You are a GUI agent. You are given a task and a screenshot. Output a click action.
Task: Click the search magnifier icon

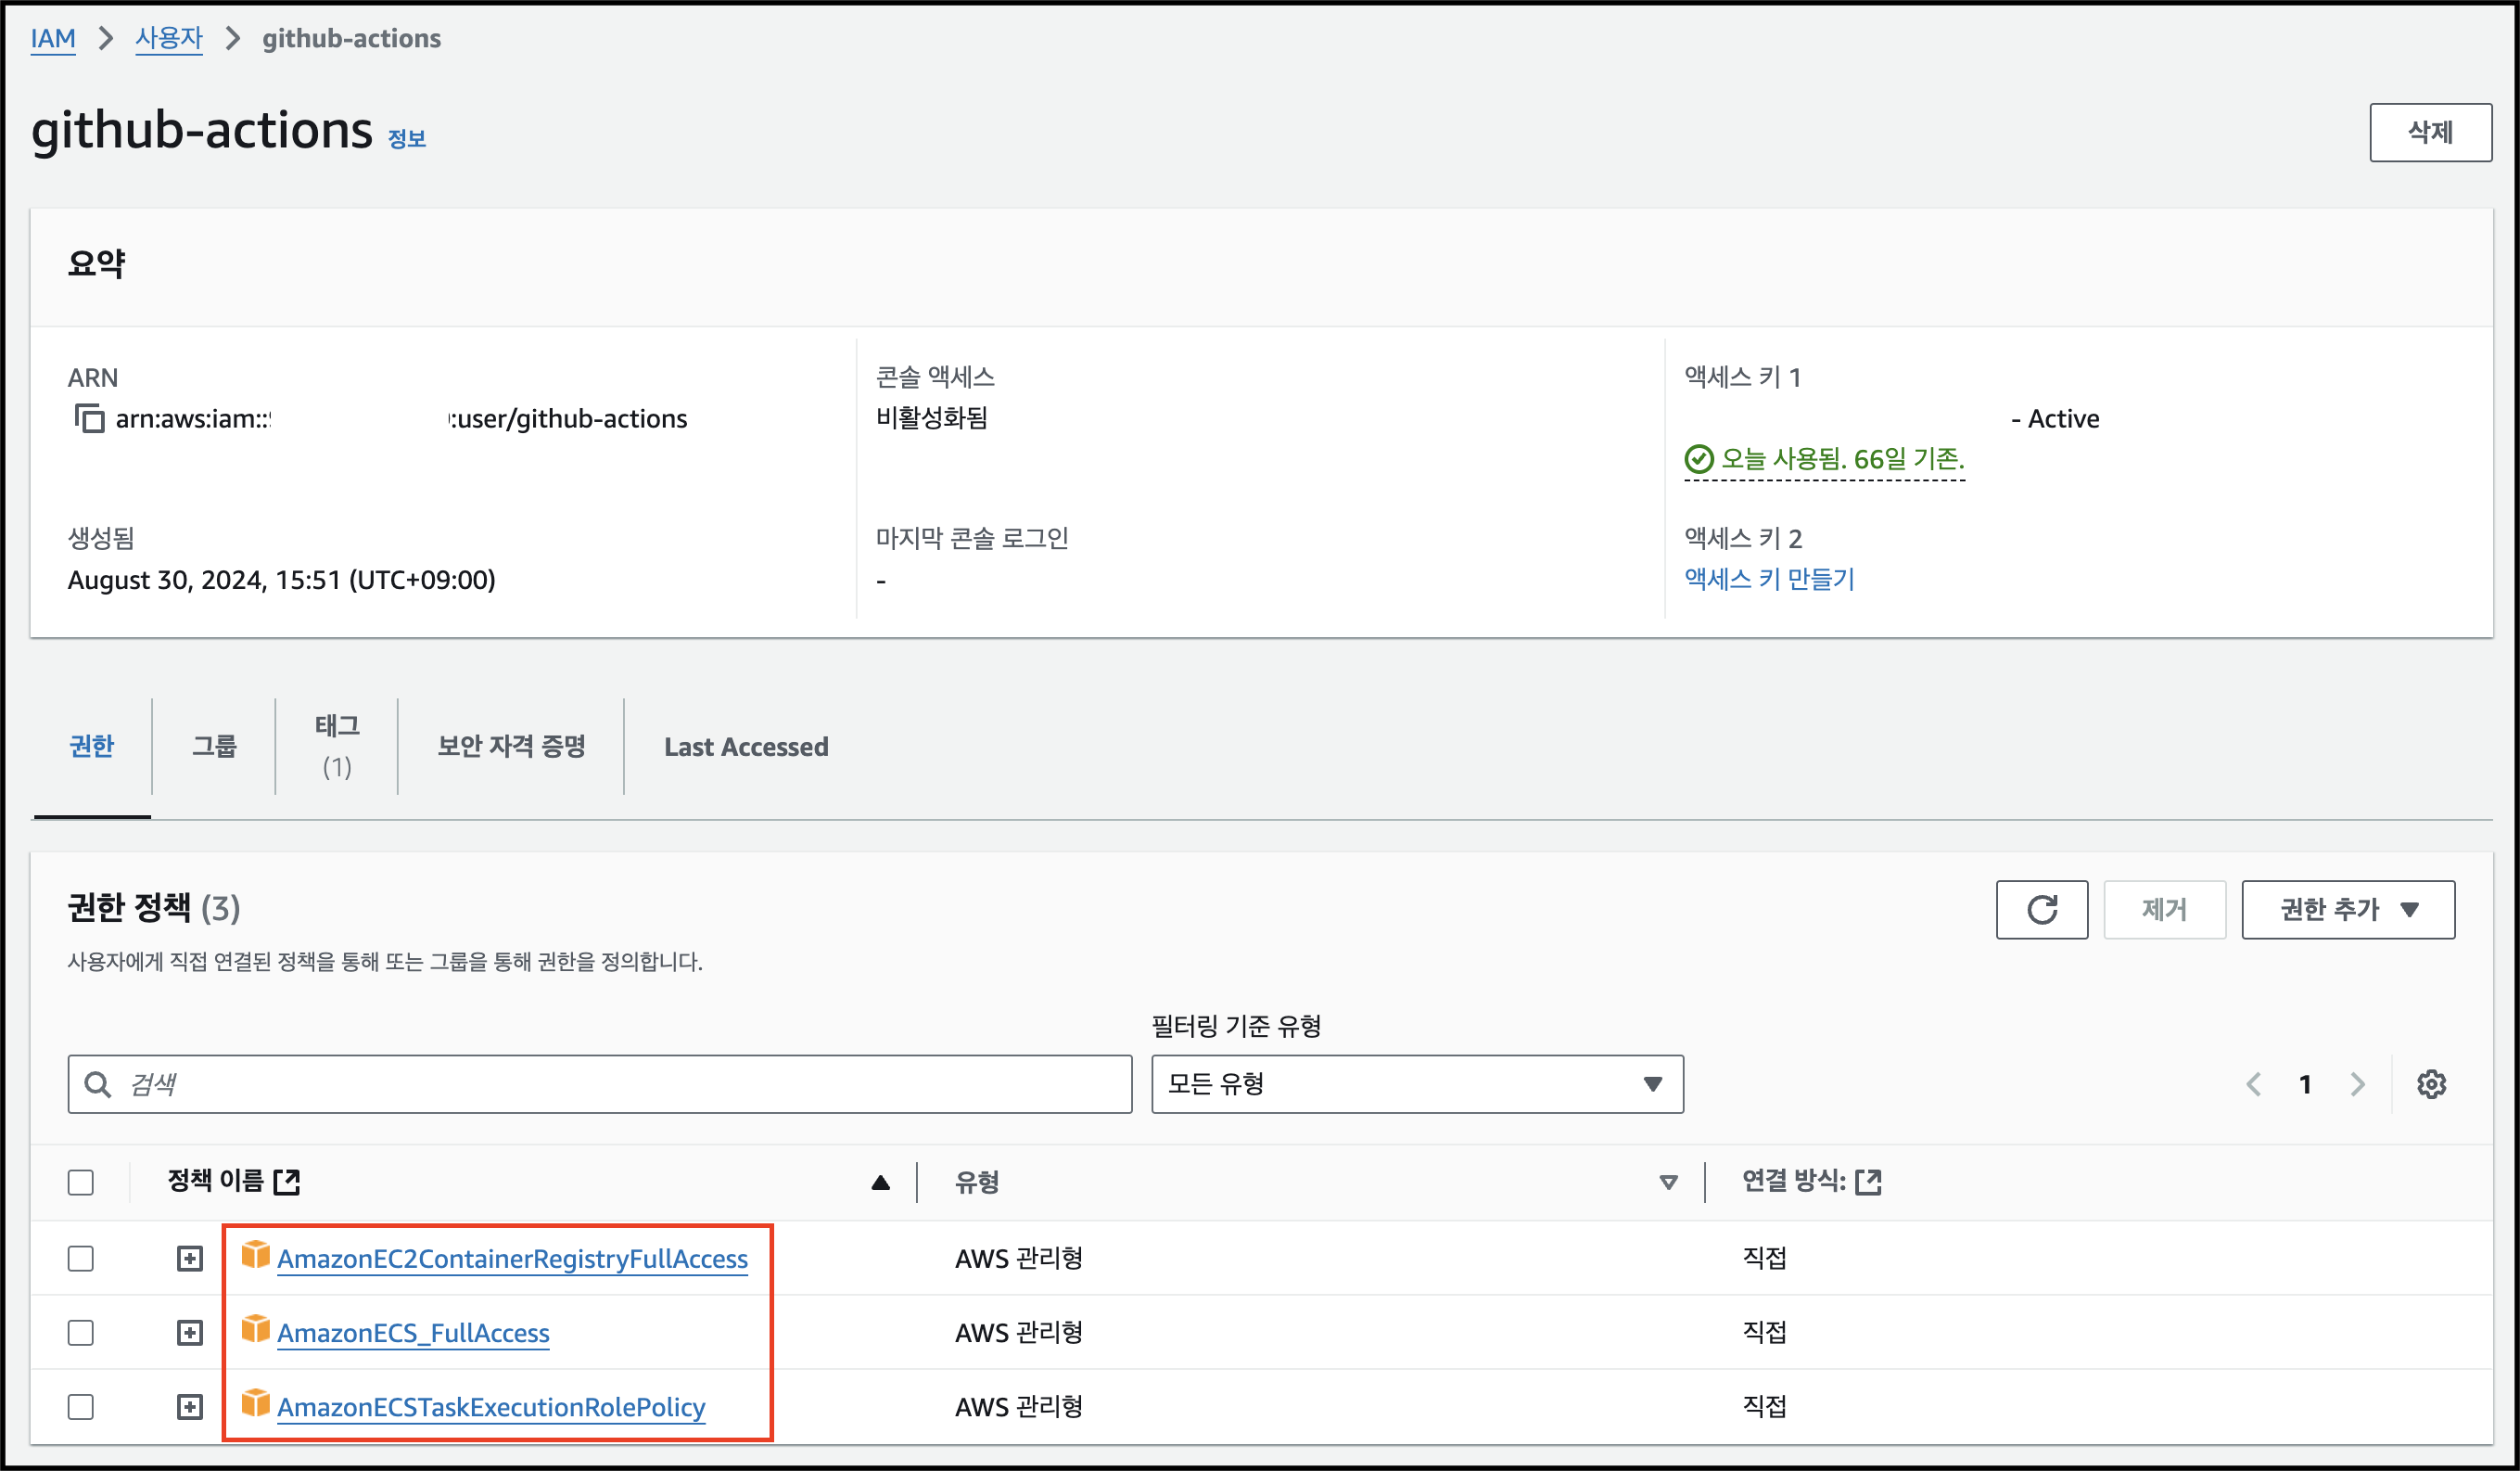coord(97,1083)
